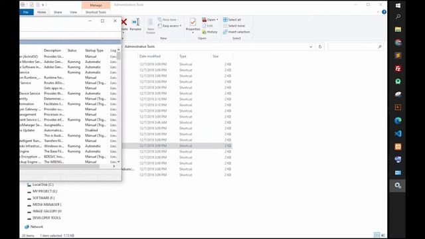
Task: Collapse the ribbon with the chevron
Action: 378,12
